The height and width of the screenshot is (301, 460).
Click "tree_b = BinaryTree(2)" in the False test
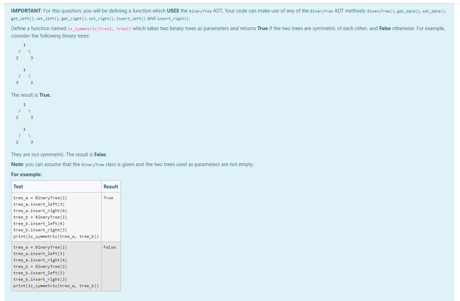point(40,267)
